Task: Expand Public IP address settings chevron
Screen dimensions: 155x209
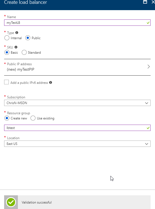Action: click(x=148, y=67)
